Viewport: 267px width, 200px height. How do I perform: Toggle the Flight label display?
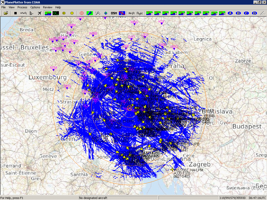click(140, 13)
